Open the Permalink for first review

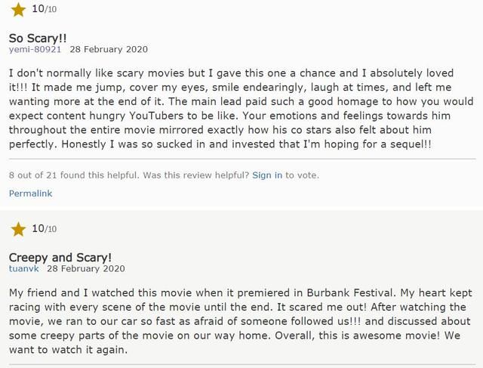(30, 193)
